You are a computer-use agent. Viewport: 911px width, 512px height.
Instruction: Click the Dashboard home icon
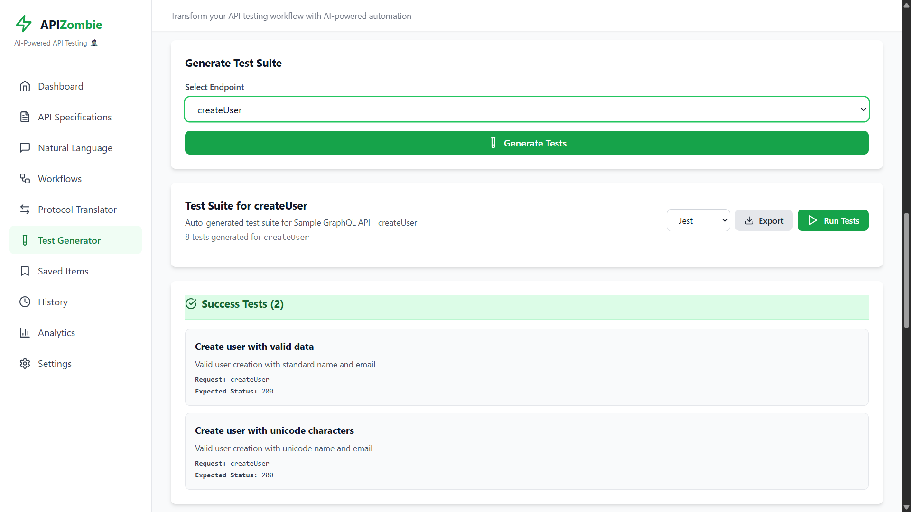25,86
